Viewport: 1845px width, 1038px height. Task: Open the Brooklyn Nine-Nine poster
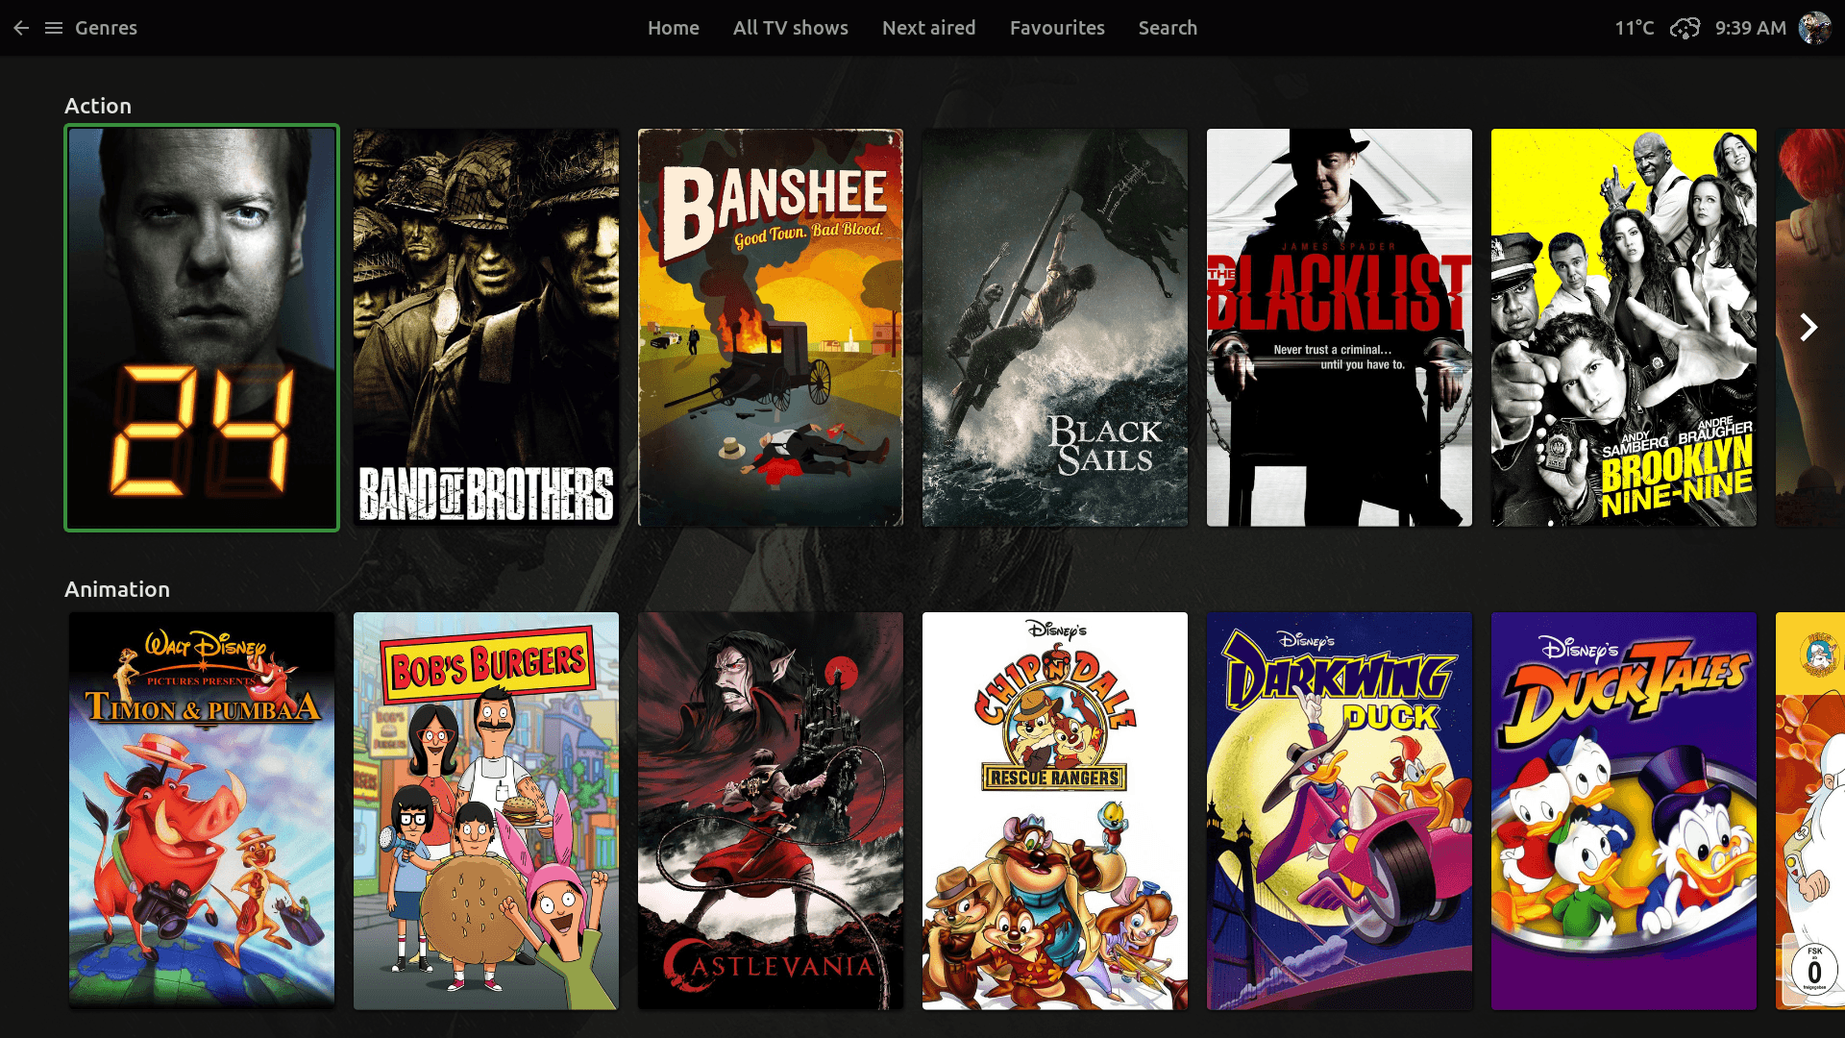(1624, 328)
